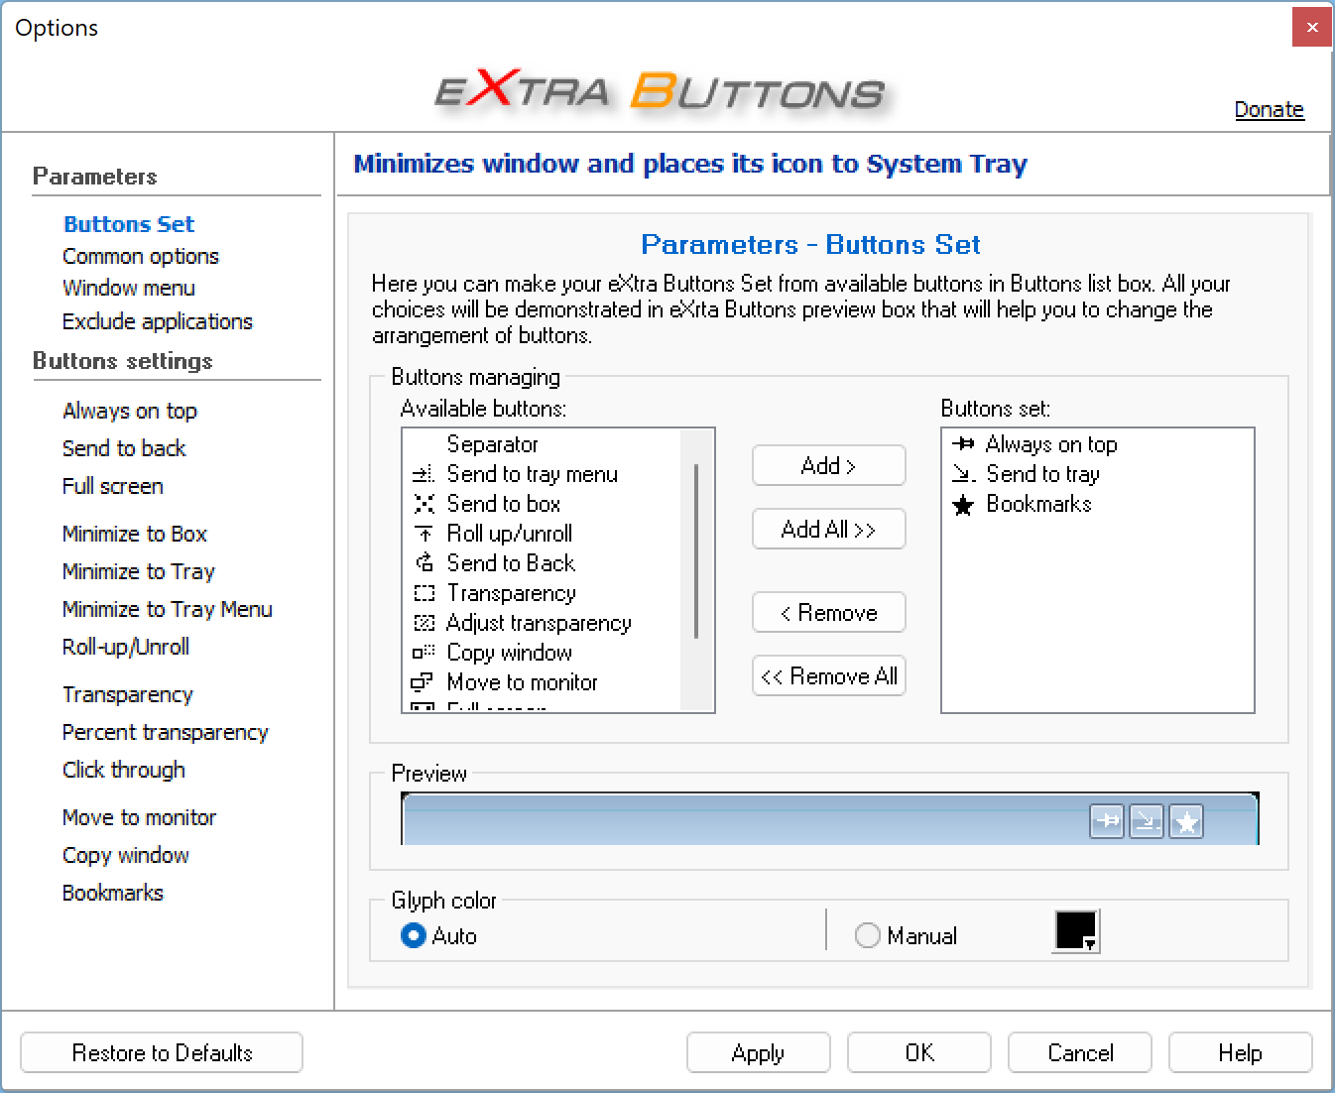This screenshot has width=1335, height=1093.
Task: Cancel the Options dialog
Action: click(x=1080, y=1052)
